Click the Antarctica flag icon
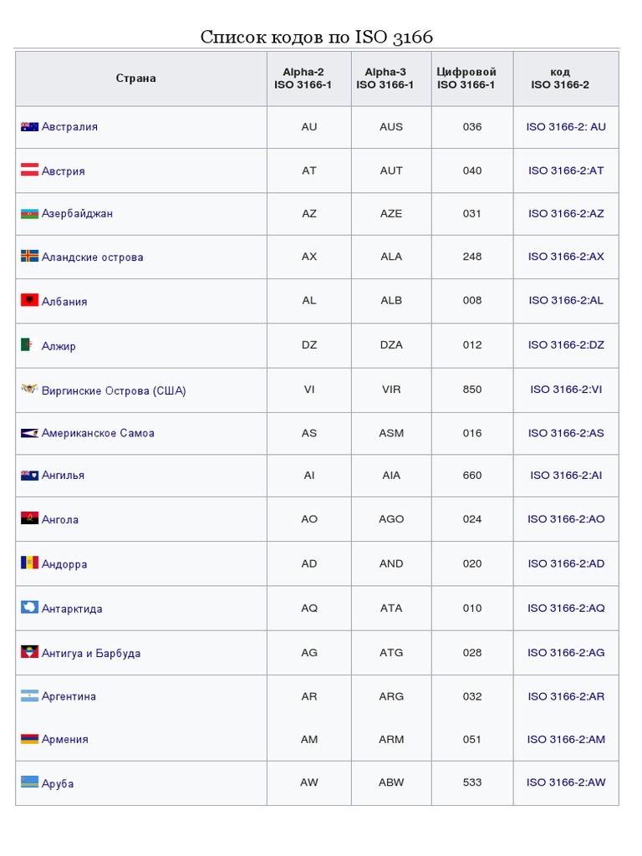Image resolution: width=642 pixels, height=856 pixels. click(x=30, y=608)
